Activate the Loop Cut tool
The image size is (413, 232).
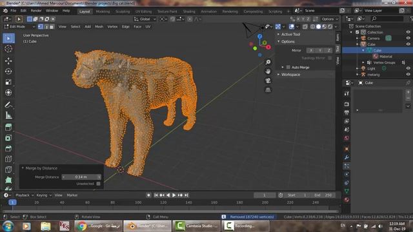click(8, 159)
